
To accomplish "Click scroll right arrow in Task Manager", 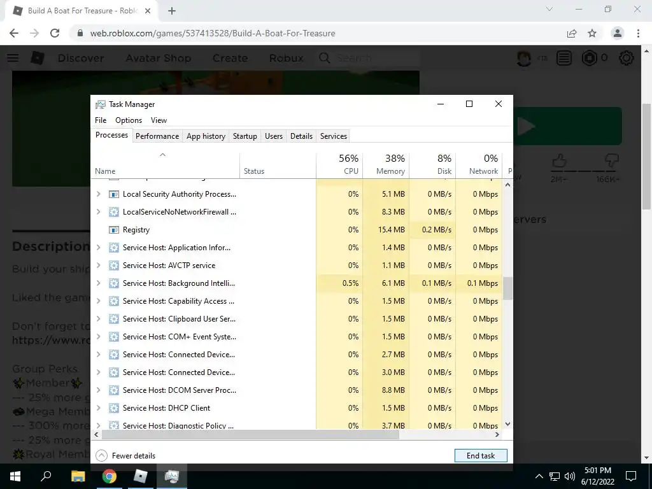I will click(x=497, y=434).
